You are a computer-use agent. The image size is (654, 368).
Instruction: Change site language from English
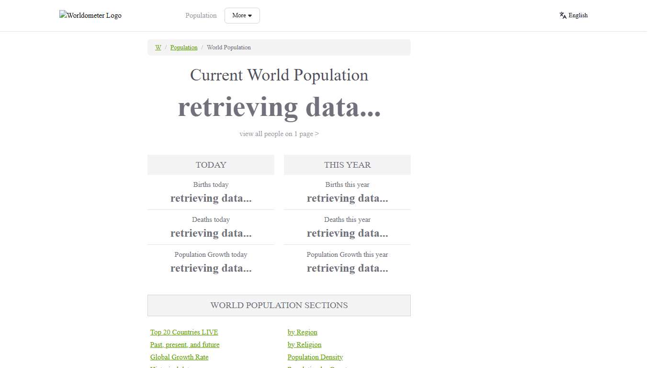[x=578, y=15]
